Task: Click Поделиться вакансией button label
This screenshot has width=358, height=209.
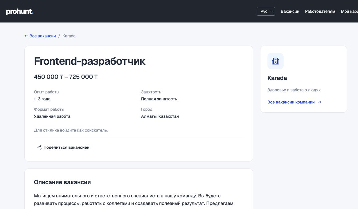Action: pos(66,147)
